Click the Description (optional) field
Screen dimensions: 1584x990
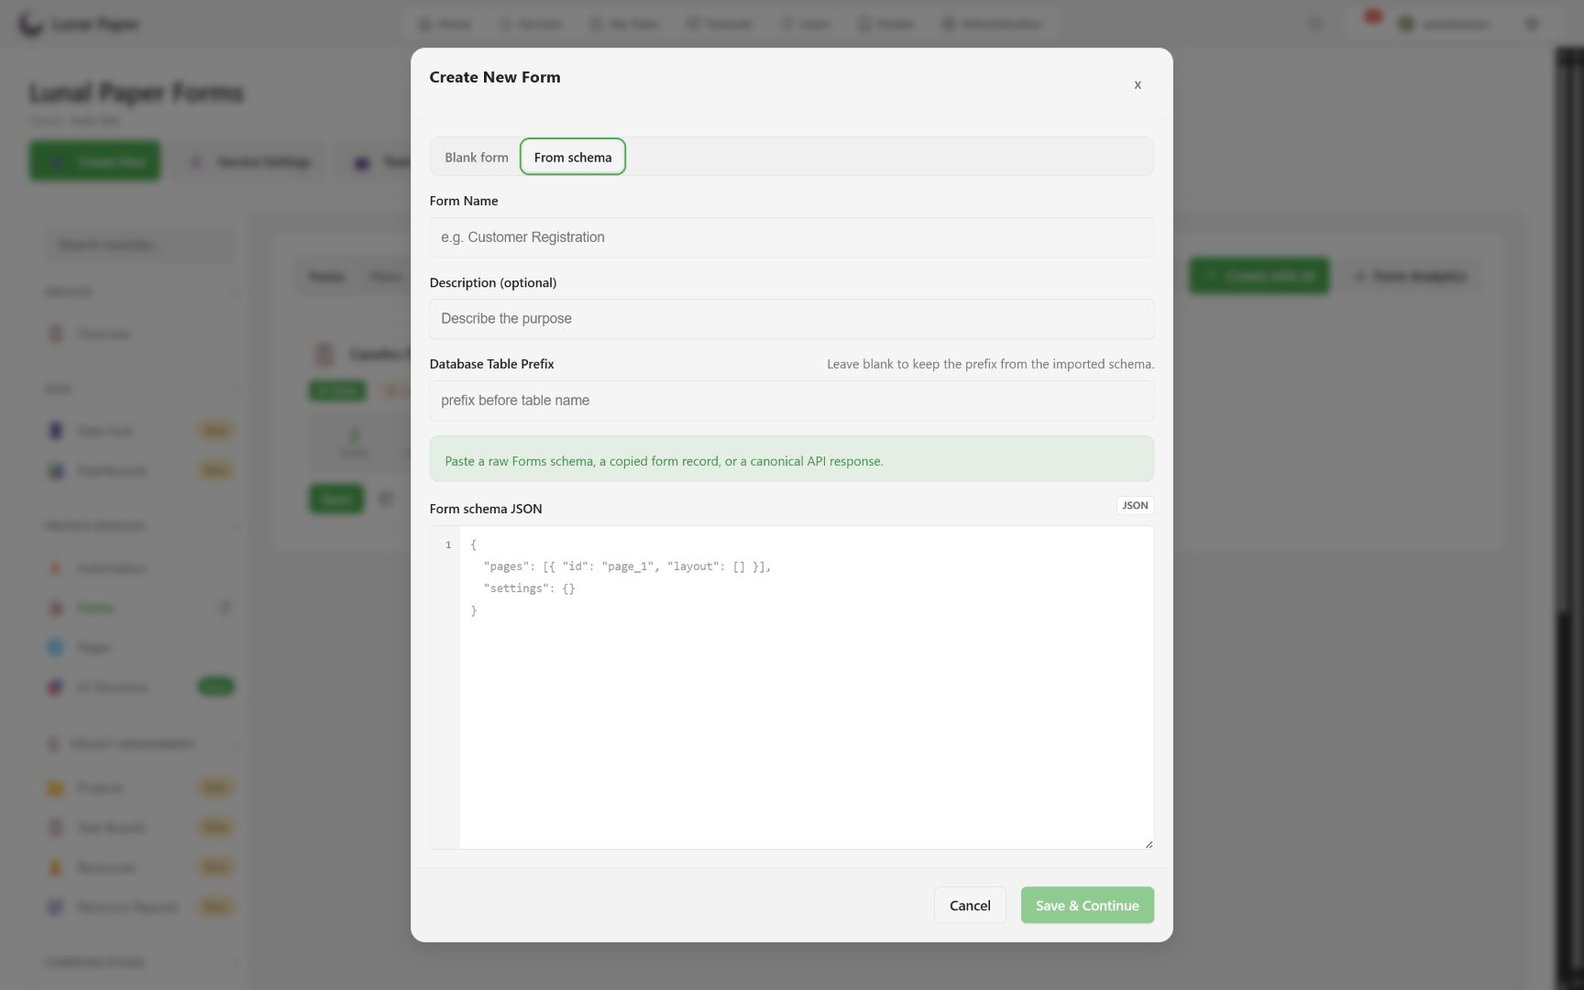[791, 319]
